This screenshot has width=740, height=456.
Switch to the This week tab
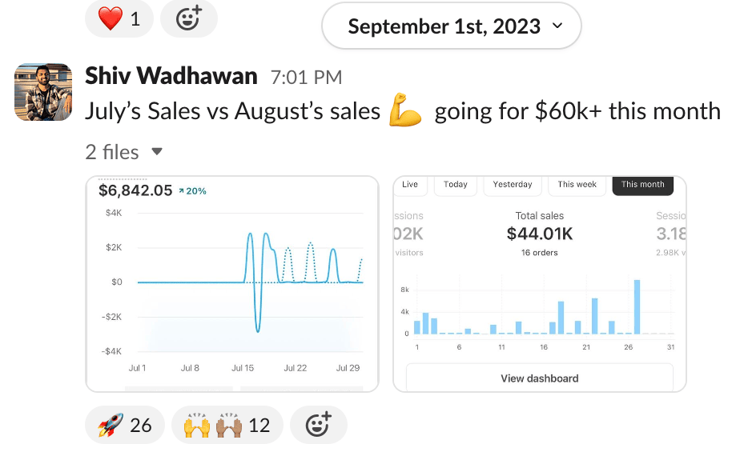(577, 185)
